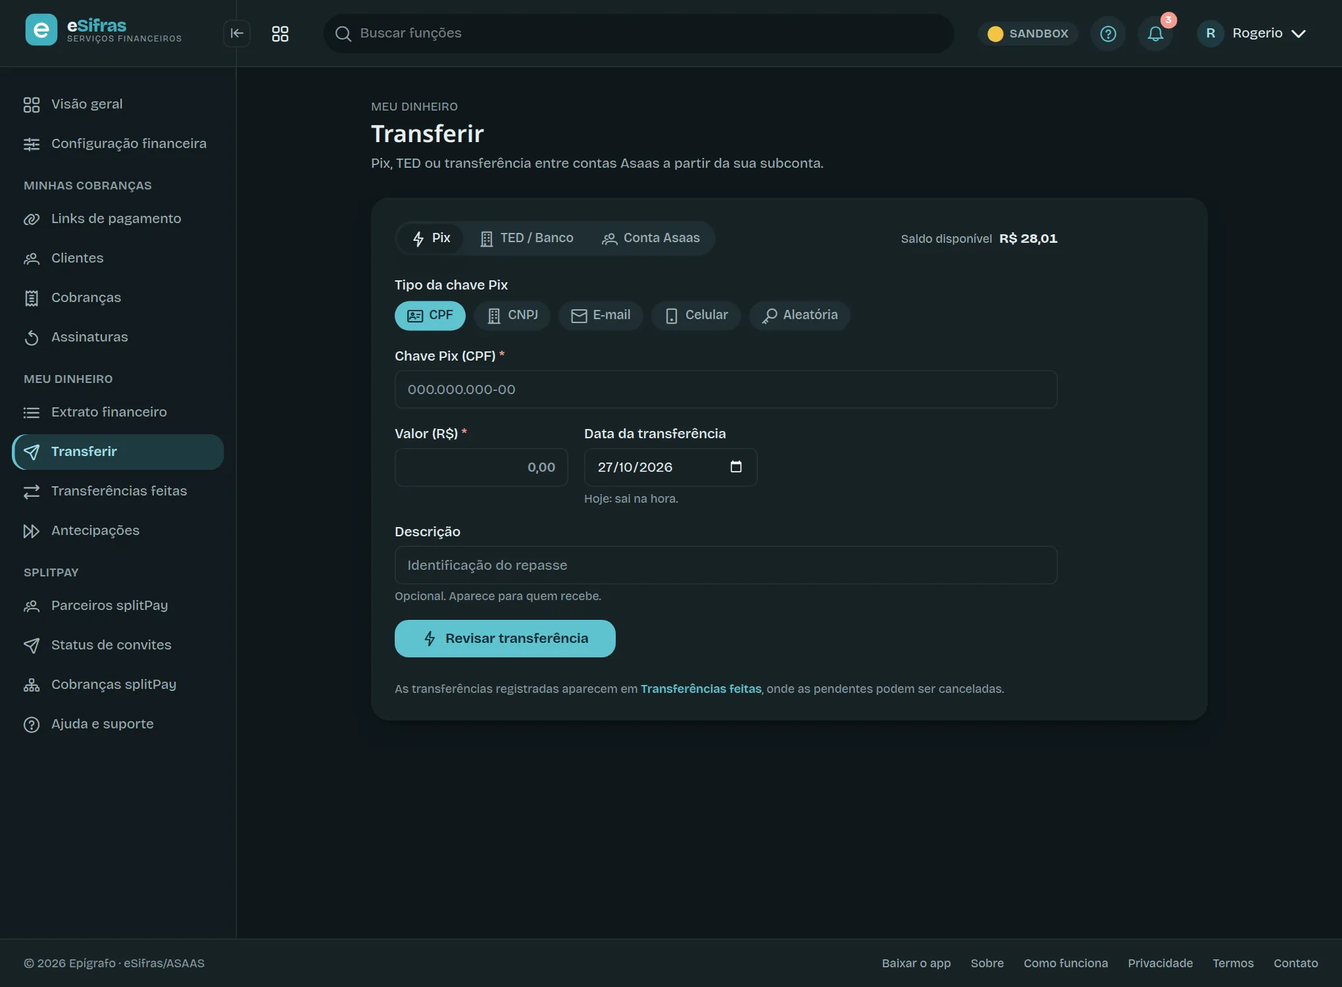The width and height of the screenshot is (1342, 987).
Task: Select CNPJ as Pix key type
Action: point(512,315)
